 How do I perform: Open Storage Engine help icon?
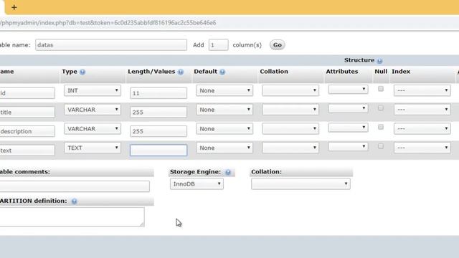(x=228, y=172)
